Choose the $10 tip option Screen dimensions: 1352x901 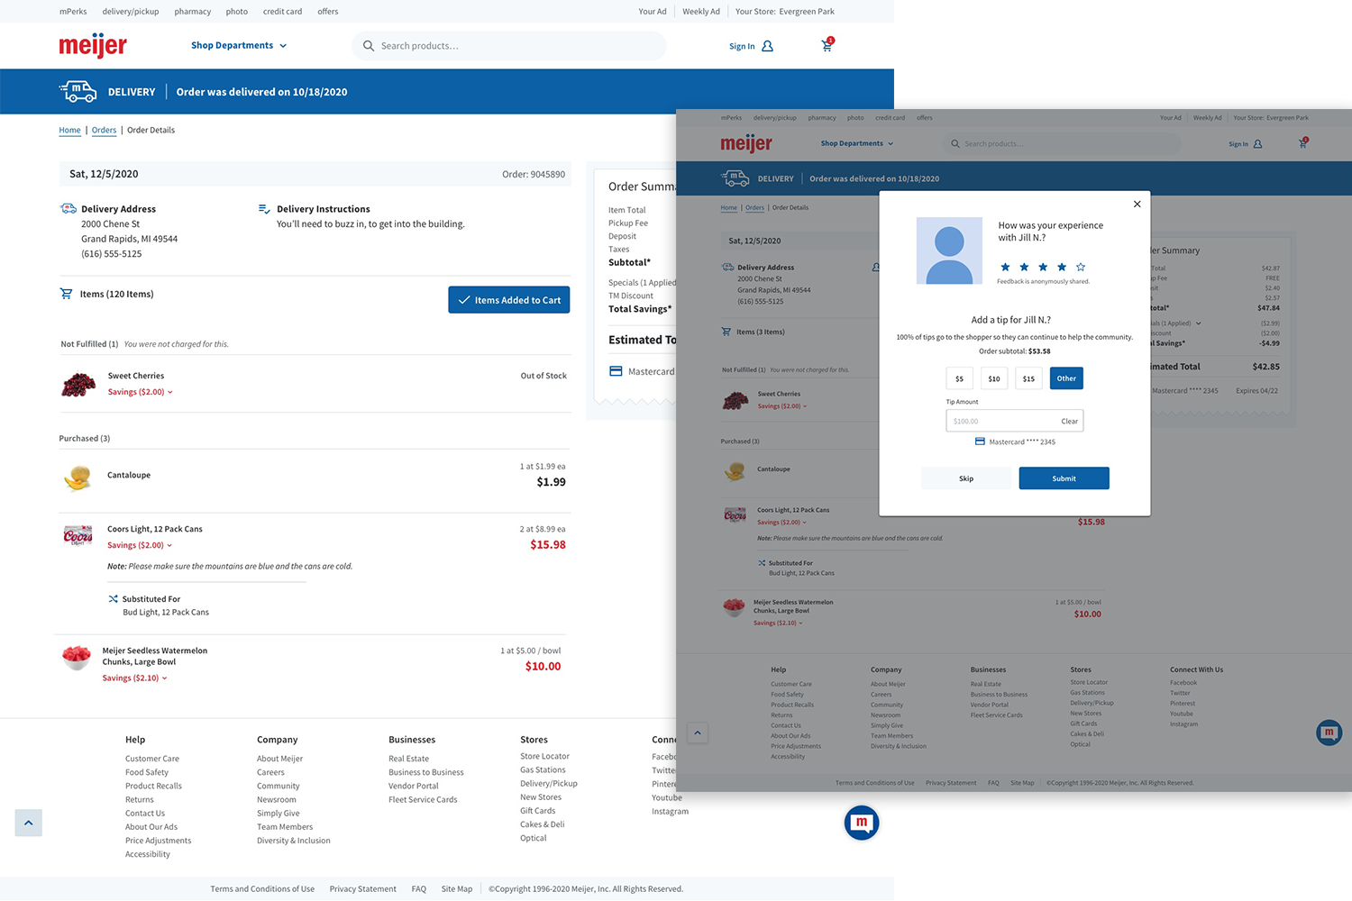pyautogui.click(x=994, y=378)
